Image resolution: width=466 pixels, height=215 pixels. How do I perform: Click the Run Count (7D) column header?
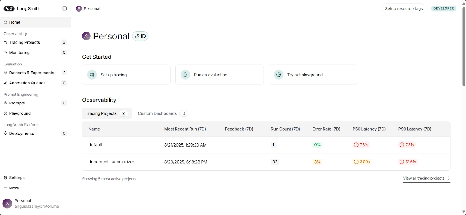click(285, 129)
